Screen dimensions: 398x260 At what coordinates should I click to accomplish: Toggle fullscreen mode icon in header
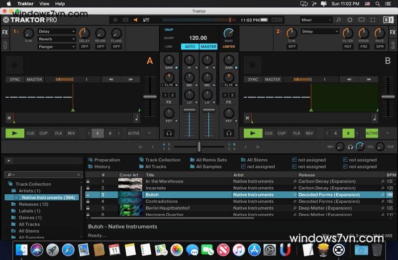(373, 20)
